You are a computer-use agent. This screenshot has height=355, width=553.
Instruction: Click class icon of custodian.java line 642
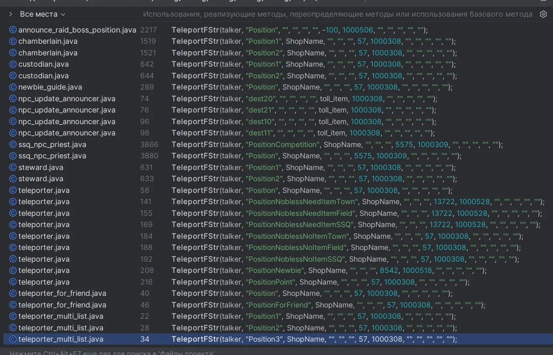(x=13, y=64)
